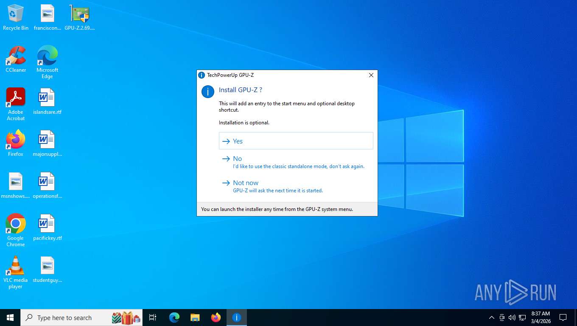Viewport: 577px width, 326px height.
Task: Open the clock showing 8:37 AM
Action: click(x=541, y=318)
